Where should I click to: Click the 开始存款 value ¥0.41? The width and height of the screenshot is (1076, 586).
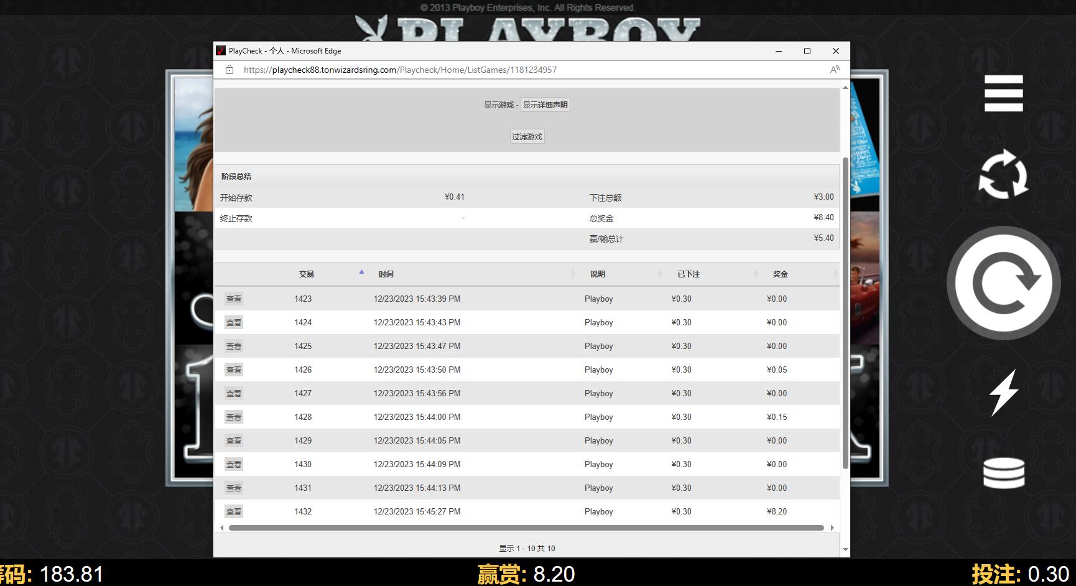pos(455,197)
